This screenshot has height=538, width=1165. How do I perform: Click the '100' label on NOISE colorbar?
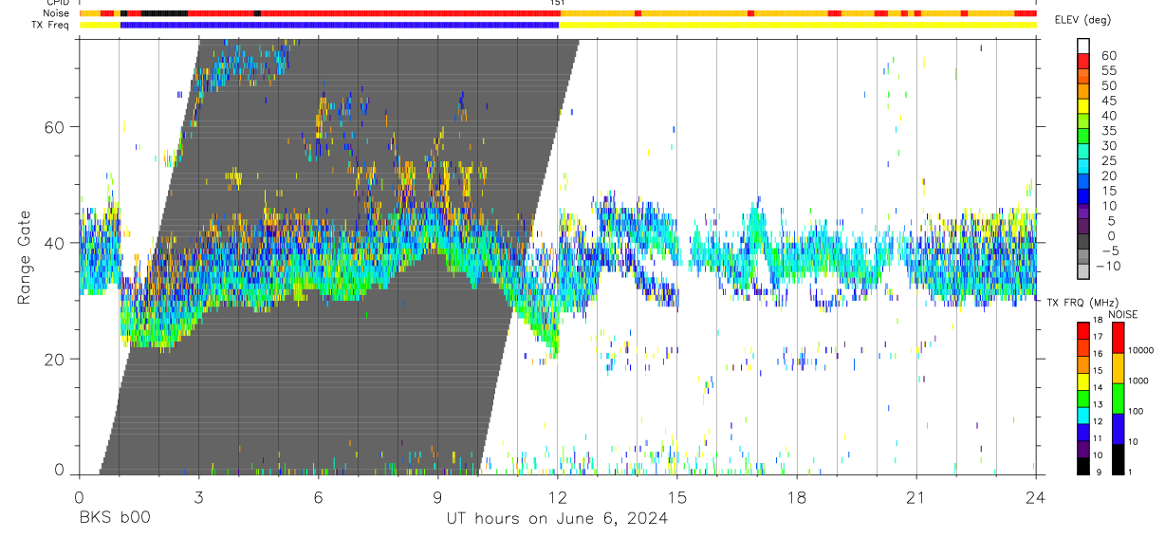(1136, 412)
